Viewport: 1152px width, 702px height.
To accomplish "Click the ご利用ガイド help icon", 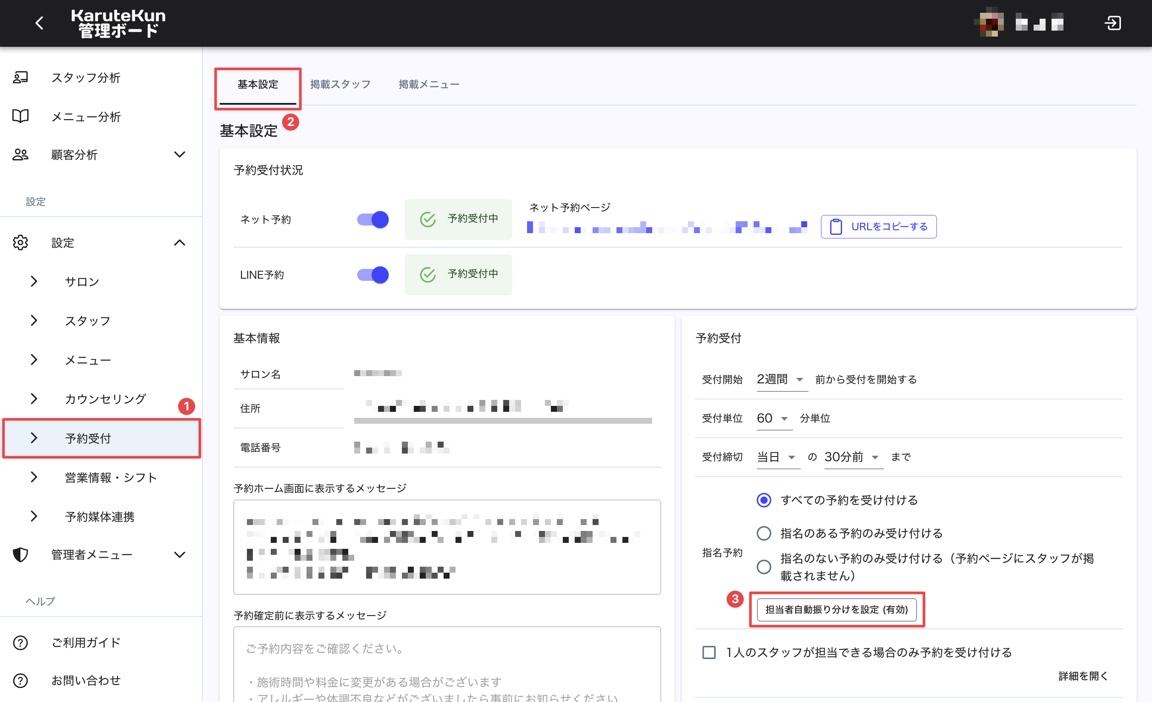I will point(20,642).
